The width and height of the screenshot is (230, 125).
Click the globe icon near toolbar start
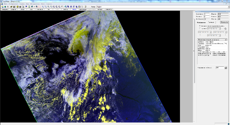5,7
